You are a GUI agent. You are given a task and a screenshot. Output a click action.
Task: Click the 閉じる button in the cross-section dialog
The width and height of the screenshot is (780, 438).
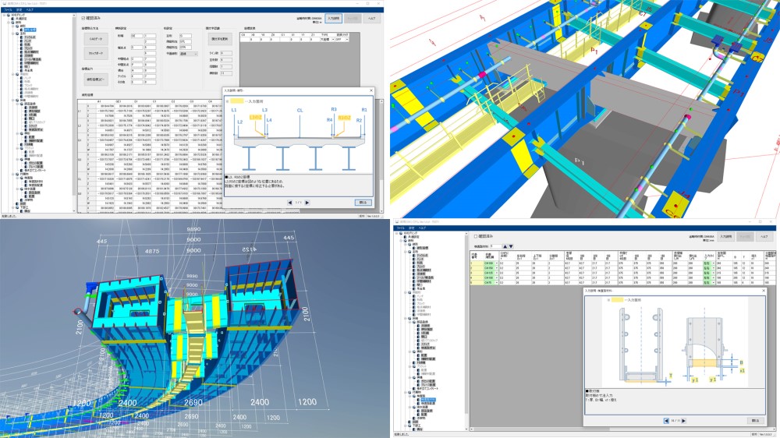pyautogui.click(x=363, y=203)
